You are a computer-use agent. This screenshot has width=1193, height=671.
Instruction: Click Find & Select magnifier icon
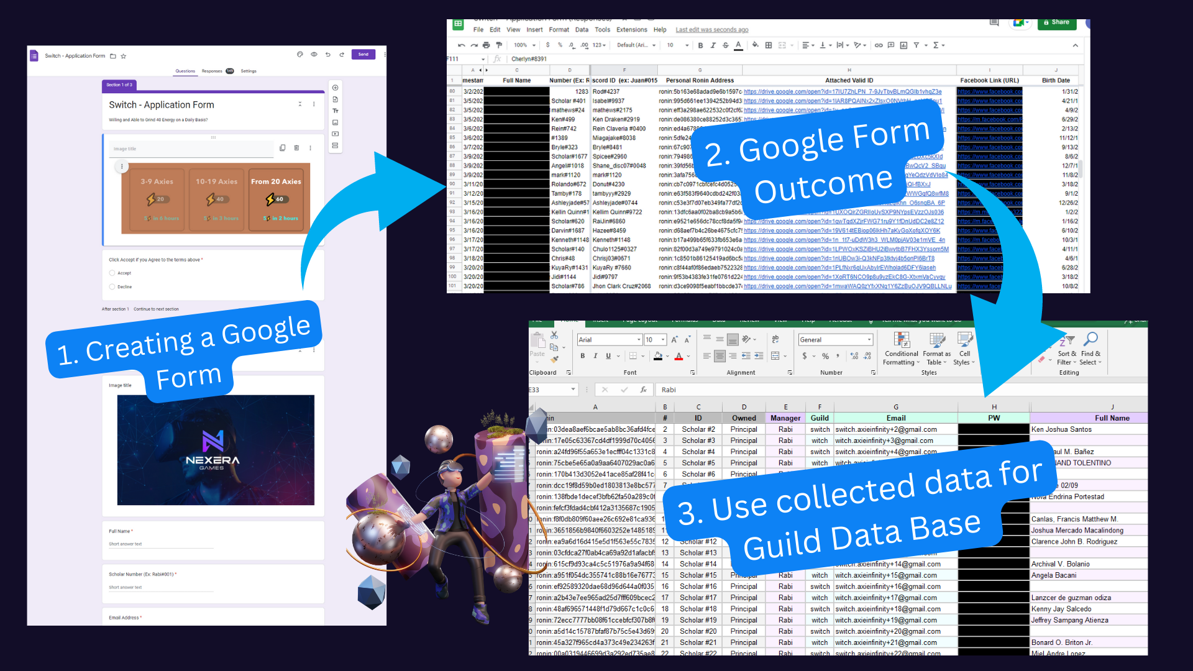pos(1090,340)
